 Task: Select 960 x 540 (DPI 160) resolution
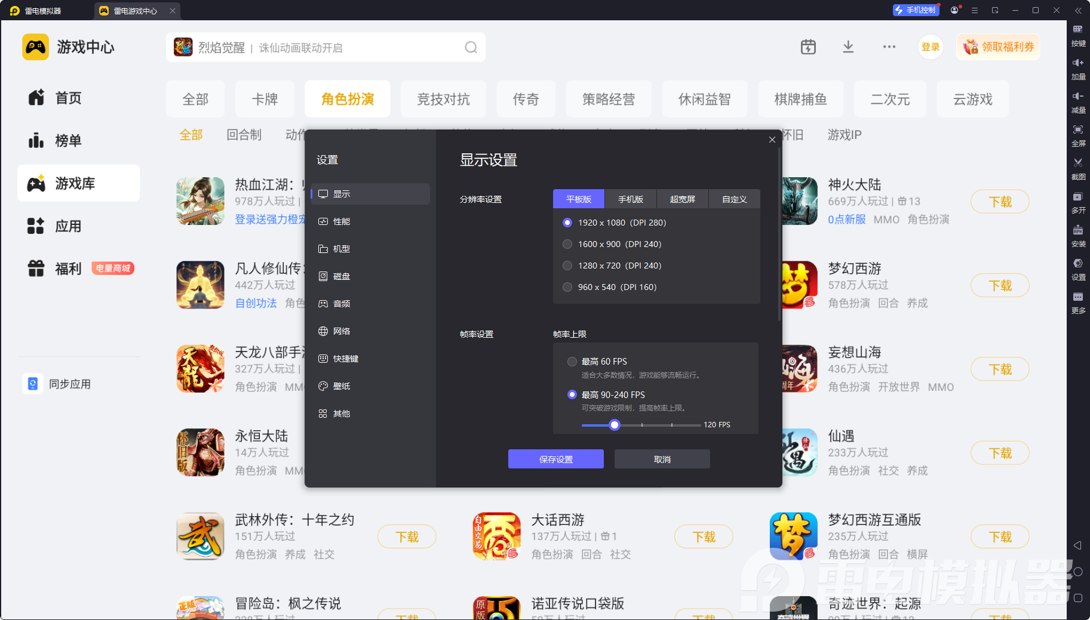coord(567,287)
